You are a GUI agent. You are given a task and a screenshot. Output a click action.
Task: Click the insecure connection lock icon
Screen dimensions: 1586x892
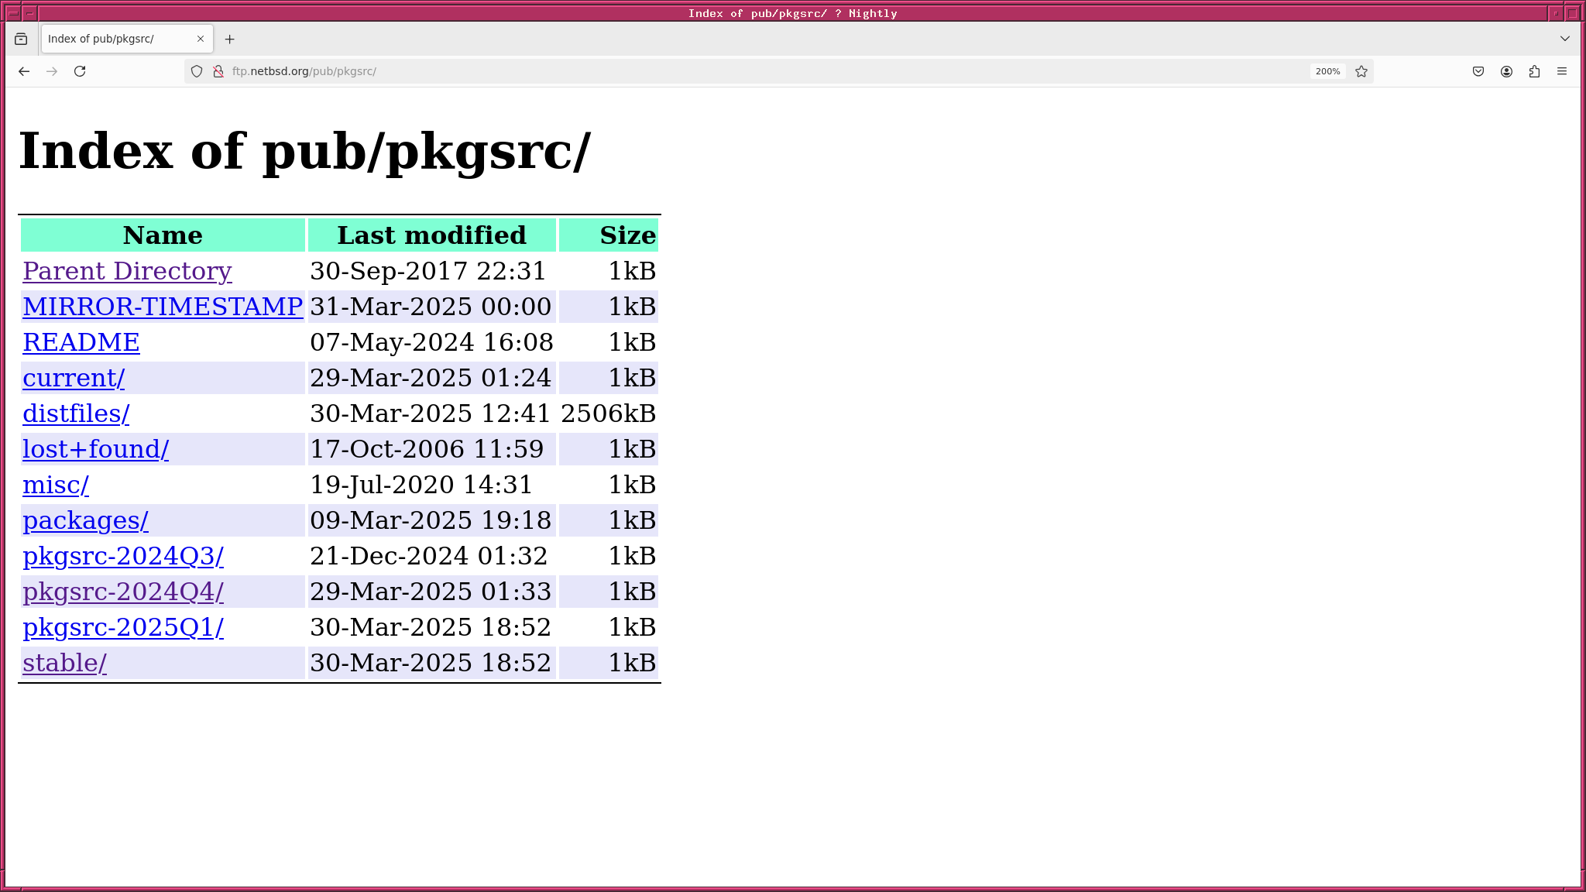tap(218, 71)
